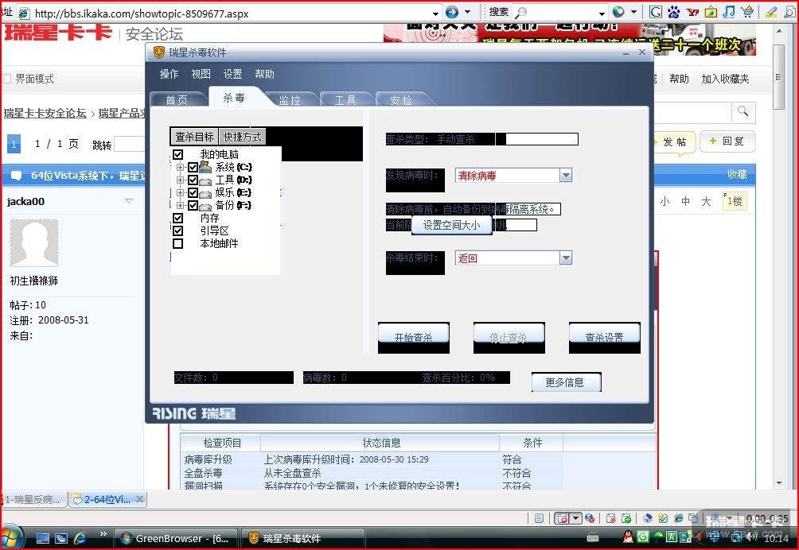The image size is (799, 550).
Task: Click the Rising tiger icon in the title bar
Action: click(159, 52)
